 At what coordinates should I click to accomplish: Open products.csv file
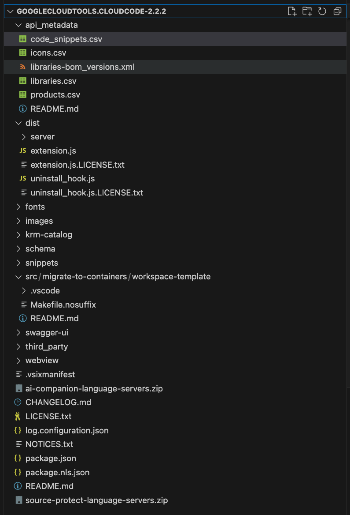[x=175, y=95]
